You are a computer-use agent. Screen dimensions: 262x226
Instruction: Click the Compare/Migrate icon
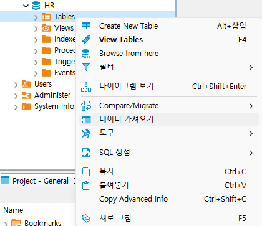86,106
